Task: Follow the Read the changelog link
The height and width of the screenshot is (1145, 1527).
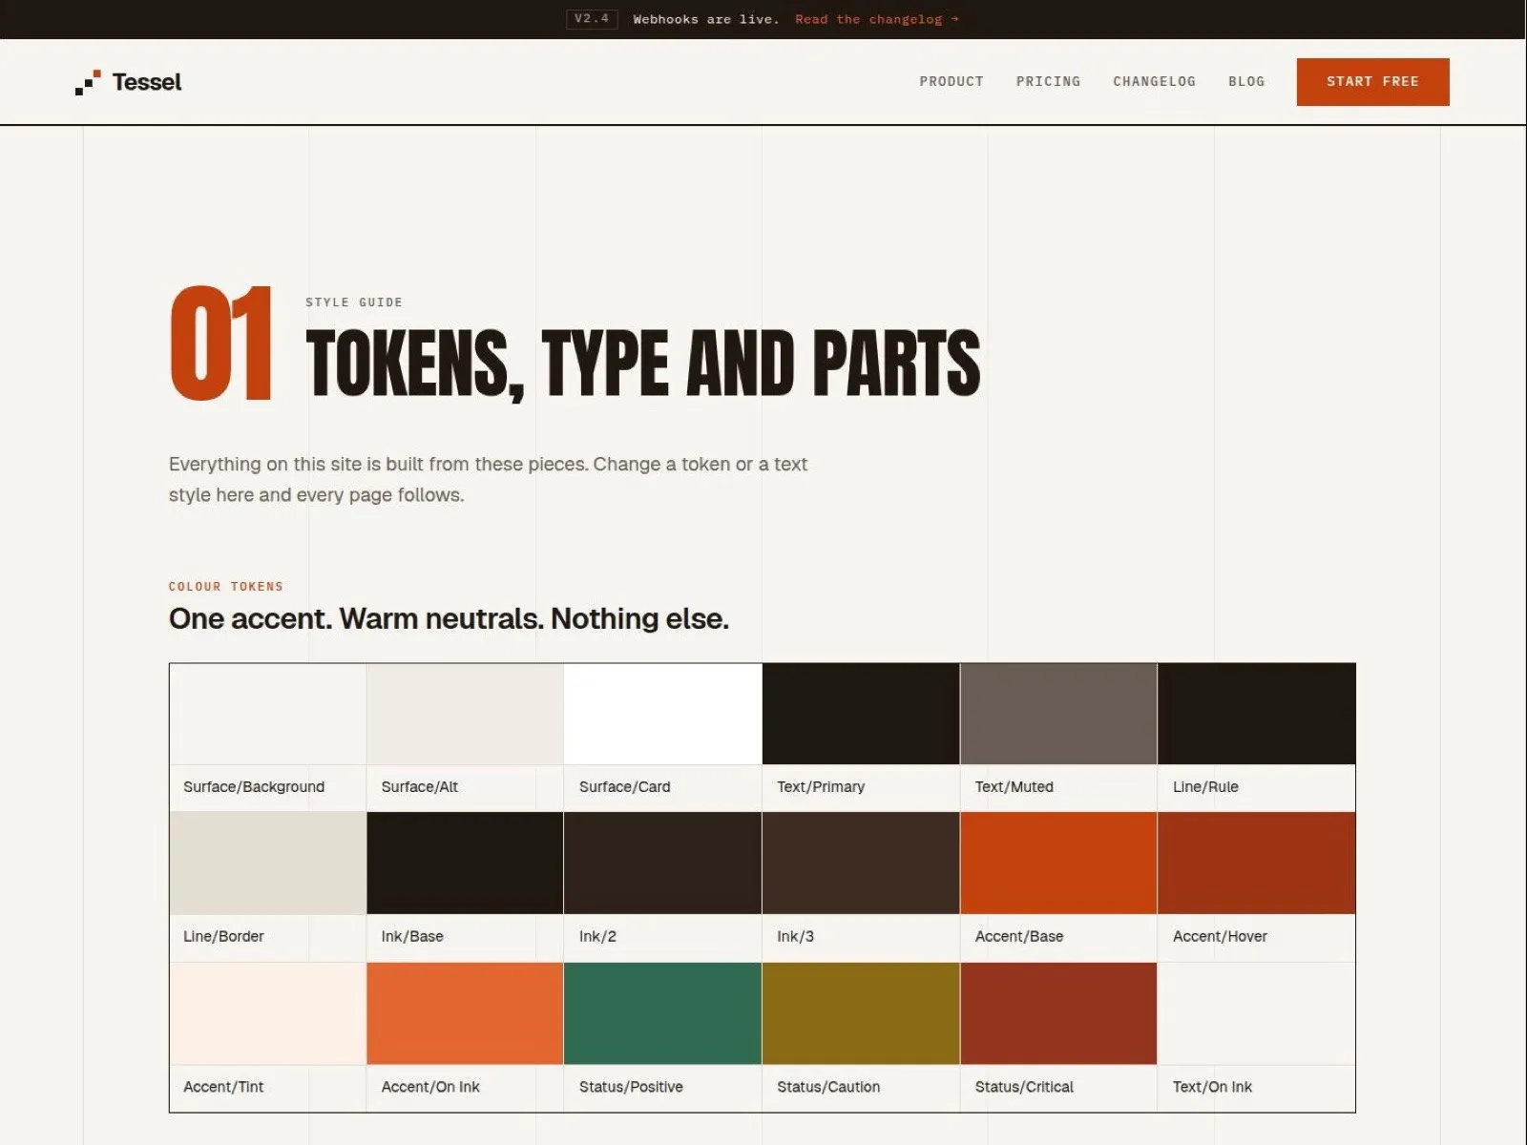Action: point(876,19)
